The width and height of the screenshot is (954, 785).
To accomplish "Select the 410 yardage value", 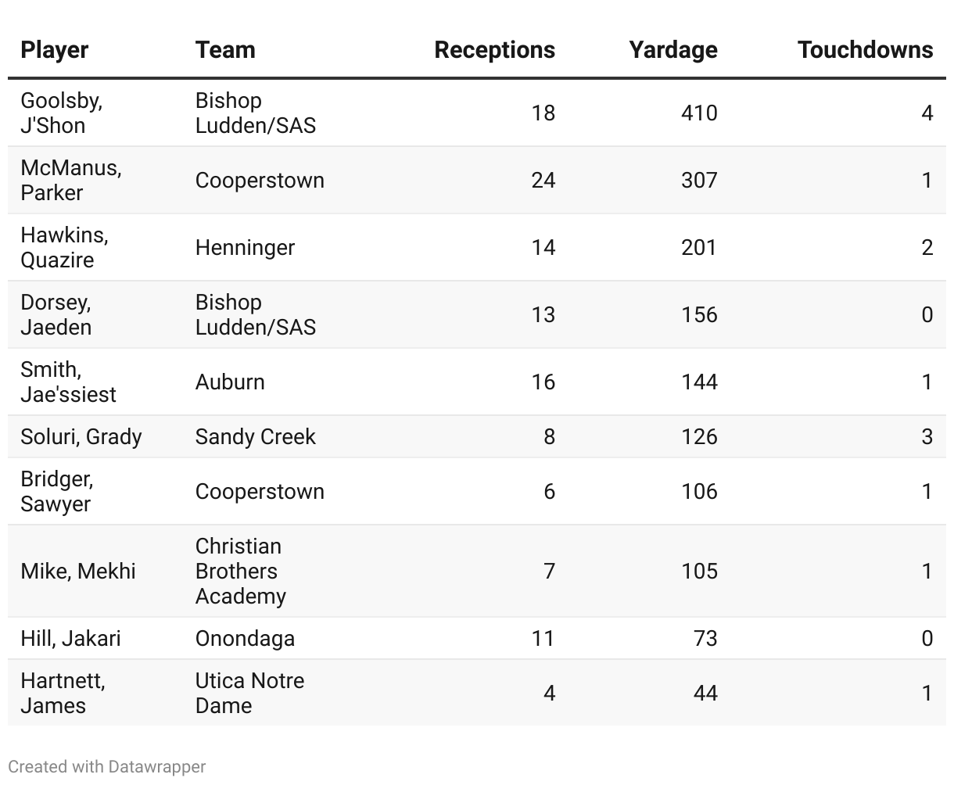I will (698, 113).
